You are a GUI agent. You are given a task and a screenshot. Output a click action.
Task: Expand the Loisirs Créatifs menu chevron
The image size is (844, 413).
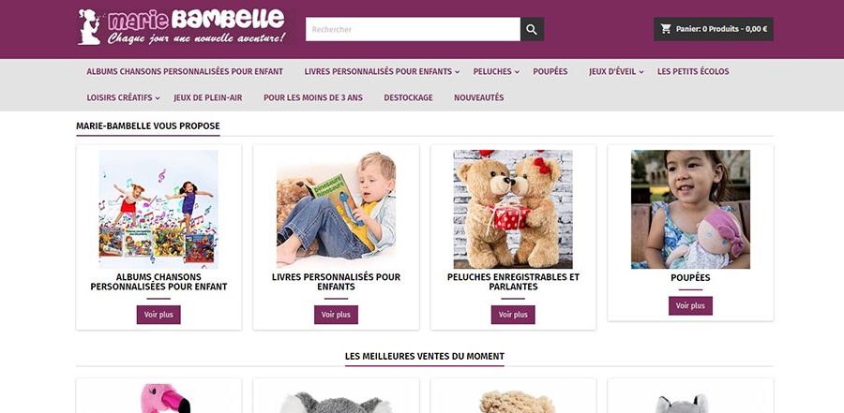pos(158,98)
